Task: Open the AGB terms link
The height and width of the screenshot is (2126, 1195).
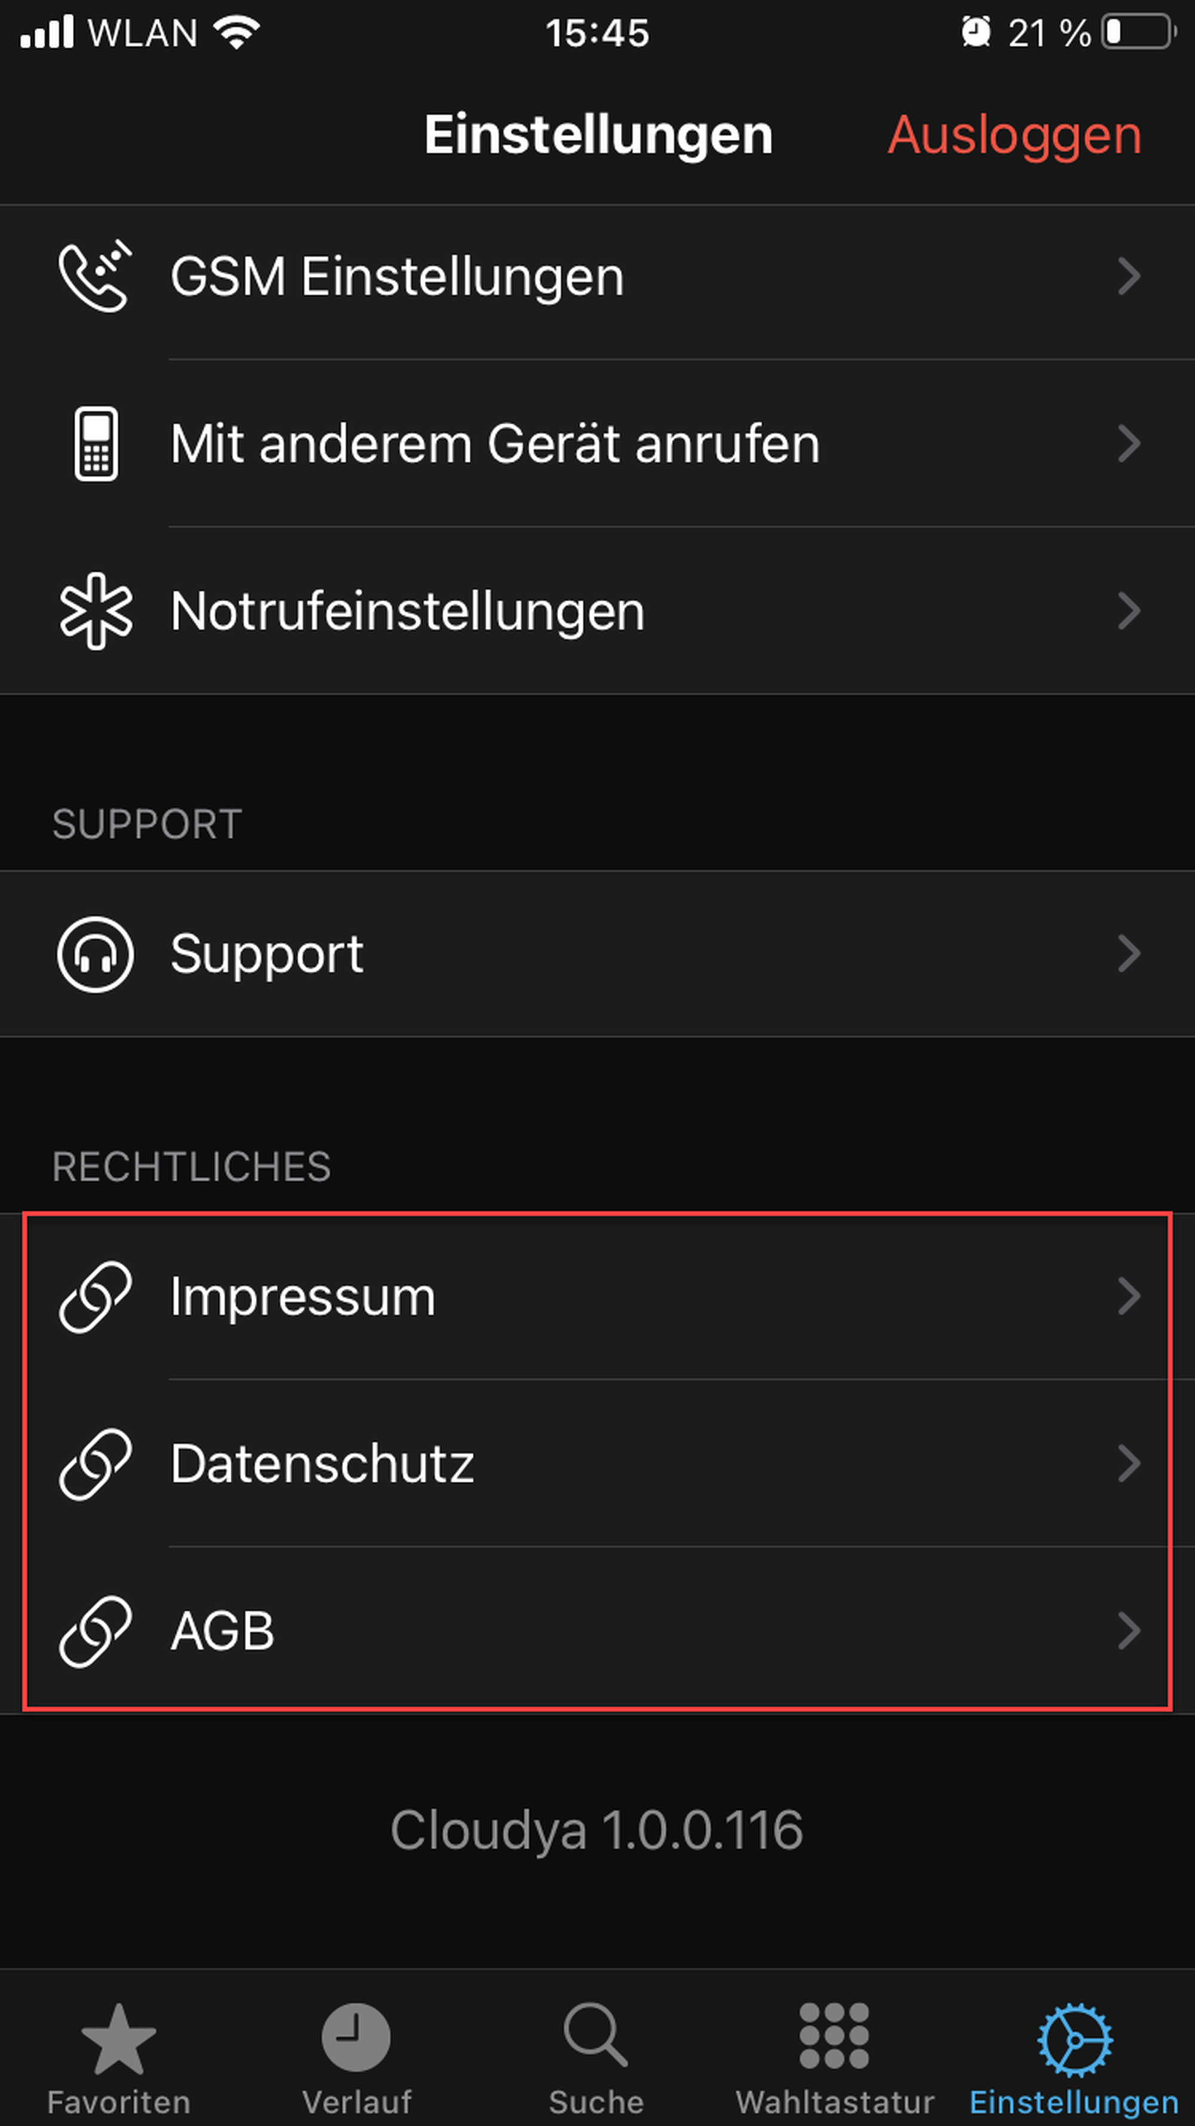Action: 223,1632
